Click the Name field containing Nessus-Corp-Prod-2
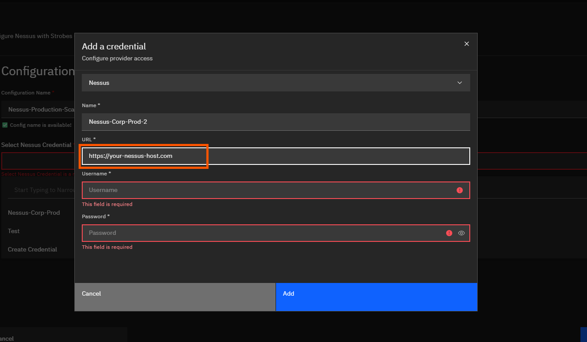Viewport: 587px width, 342px height. [276, 122]
